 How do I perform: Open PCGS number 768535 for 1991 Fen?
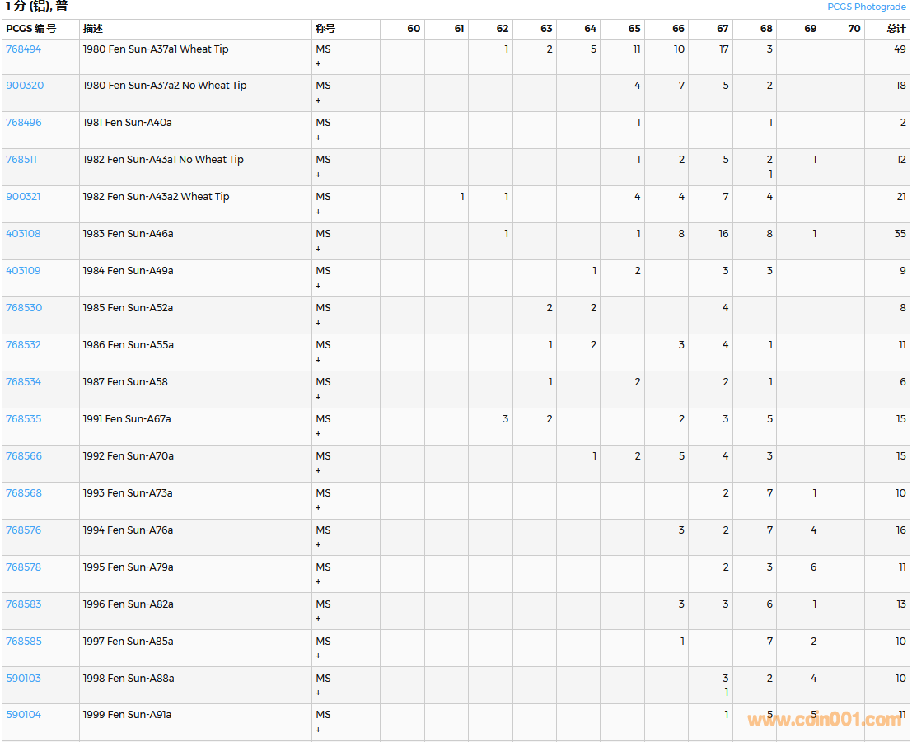(x=23, y=419)
